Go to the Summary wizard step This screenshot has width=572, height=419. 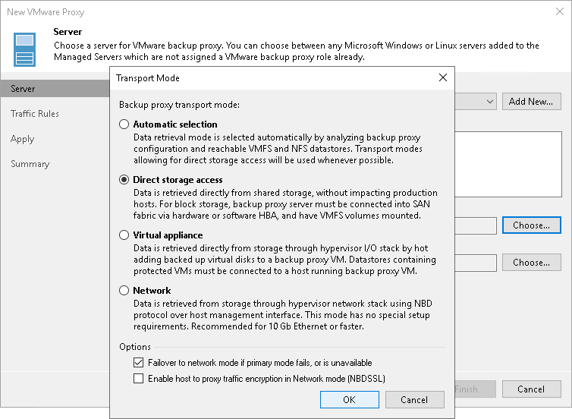point(30,164)
